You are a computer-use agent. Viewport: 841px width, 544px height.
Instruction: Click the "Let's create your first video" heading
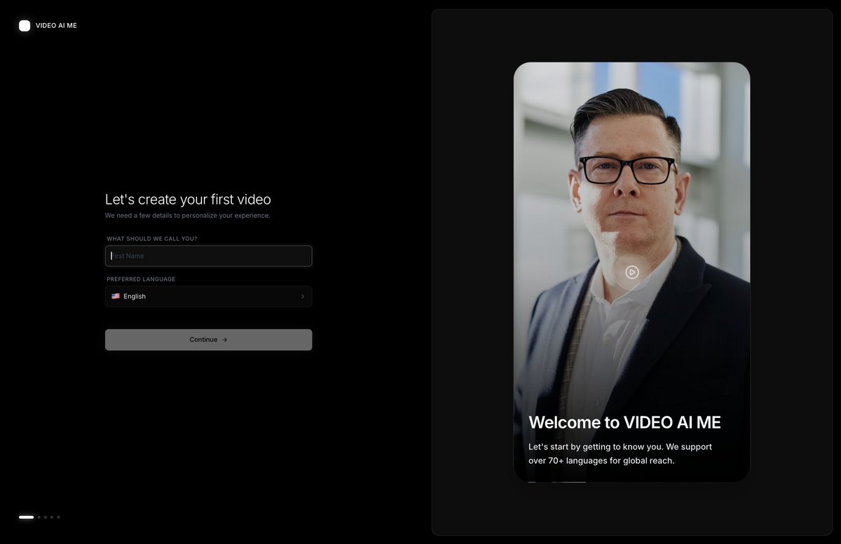pos(188,200)
